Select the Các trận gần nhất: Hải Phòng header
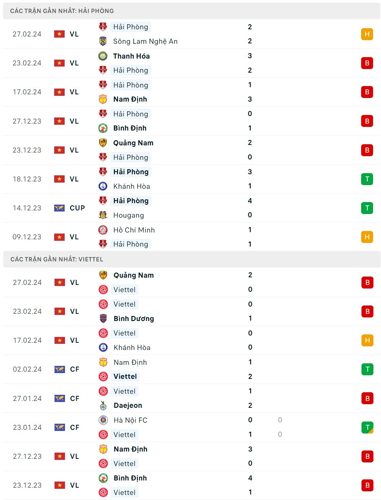The image size is (381, 500). tap(62, 11)
